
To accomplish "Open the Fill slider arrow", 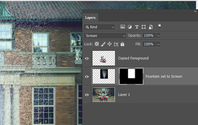I will coord(158,44).
